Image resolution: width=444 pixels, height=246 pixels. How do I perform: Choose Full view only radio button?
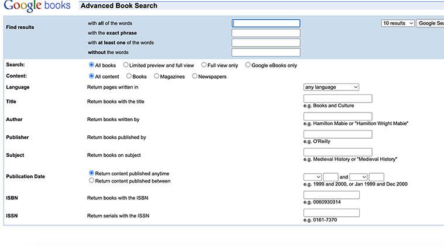pos(204,65)
